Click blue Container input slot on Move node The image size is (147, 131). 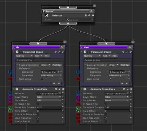(78, 72)
